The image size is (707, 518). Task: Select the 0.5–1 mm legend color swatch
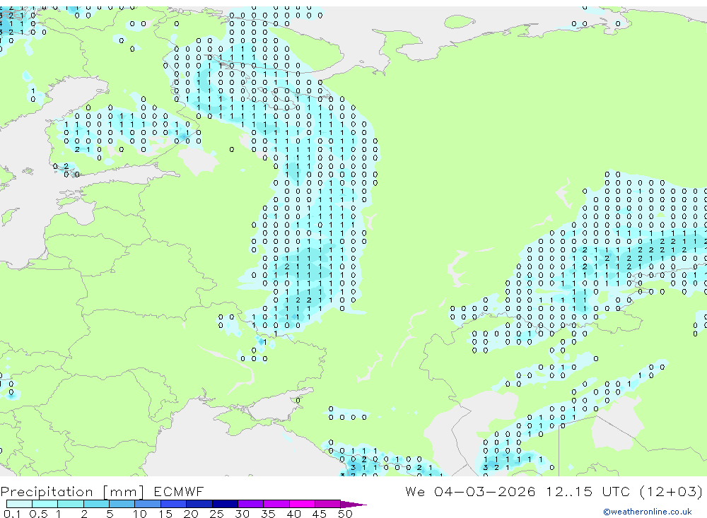click(45, 504)
